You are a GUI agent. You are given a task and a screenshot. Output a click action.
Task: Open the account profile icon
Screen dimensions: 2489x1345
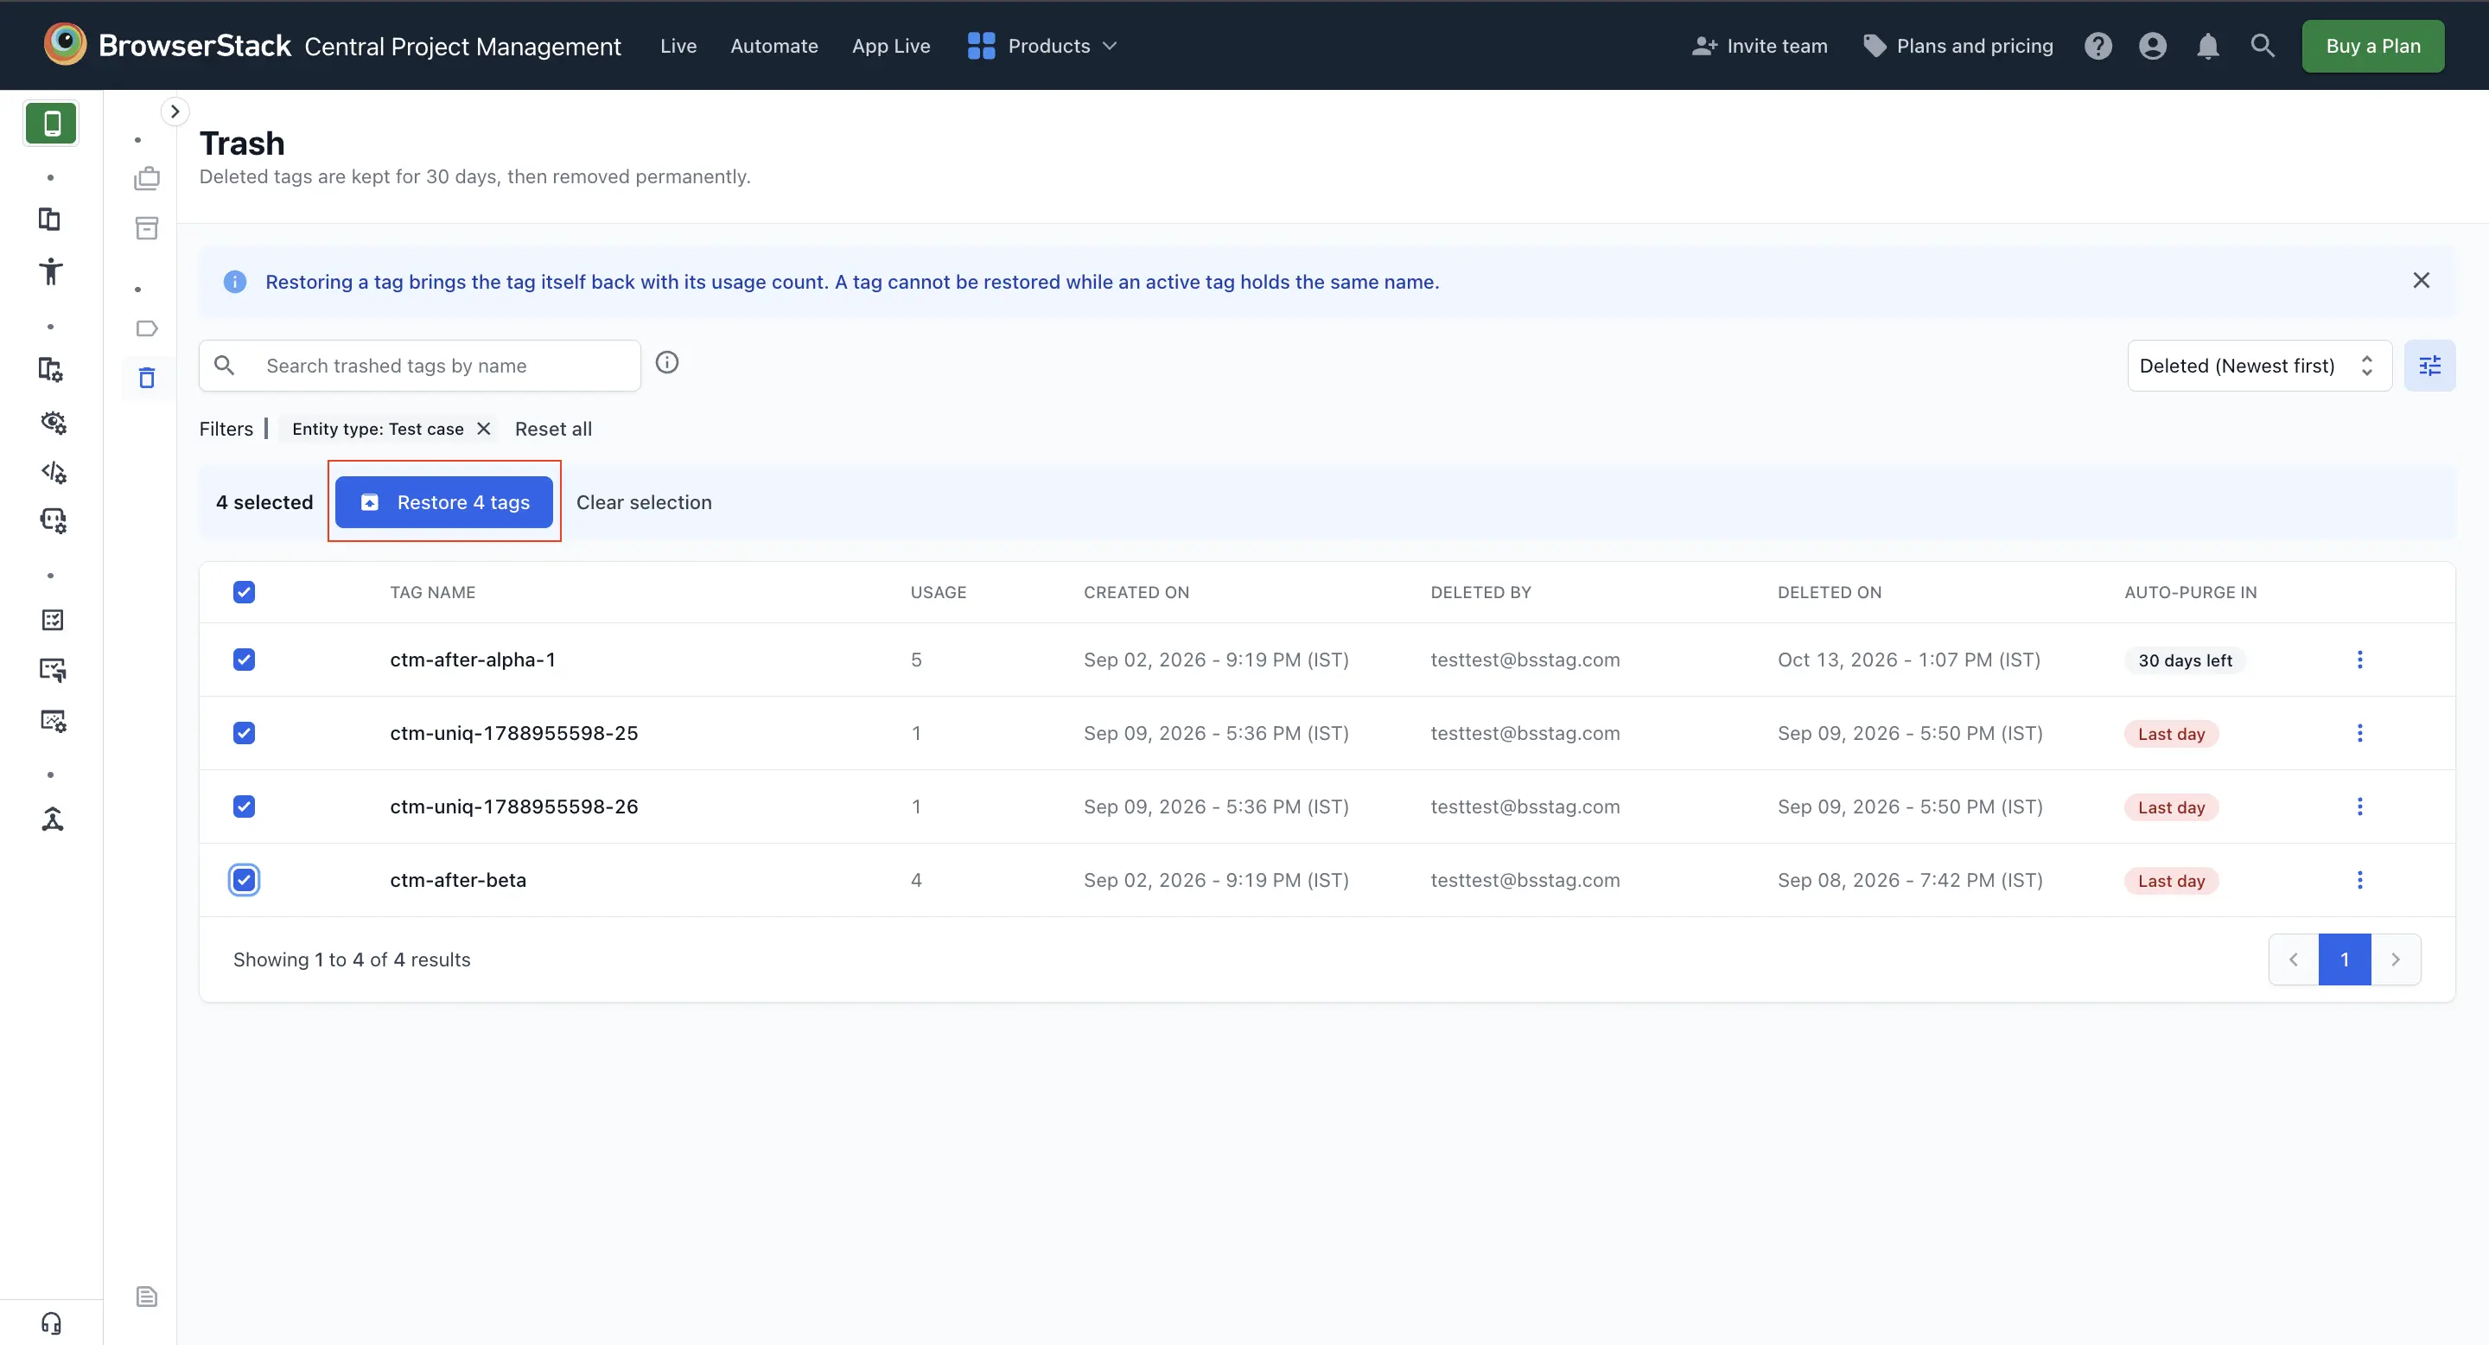coord(2153,46)
